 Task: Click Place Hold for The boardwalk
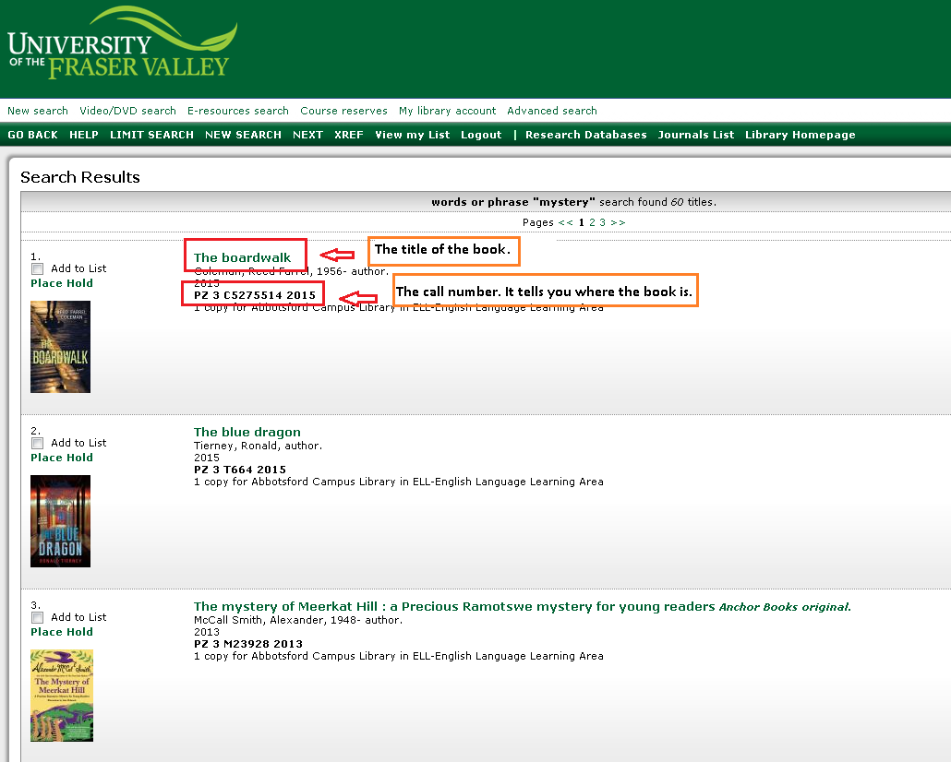tap(61, 283)
